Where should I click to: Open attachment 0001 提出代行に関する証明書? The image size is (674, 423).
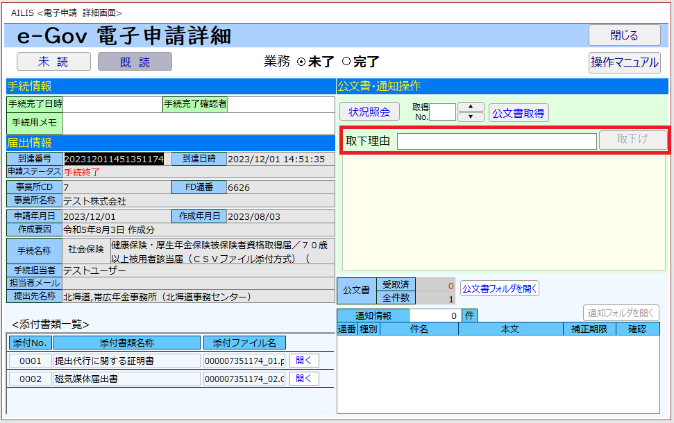[x=304, y=361]
